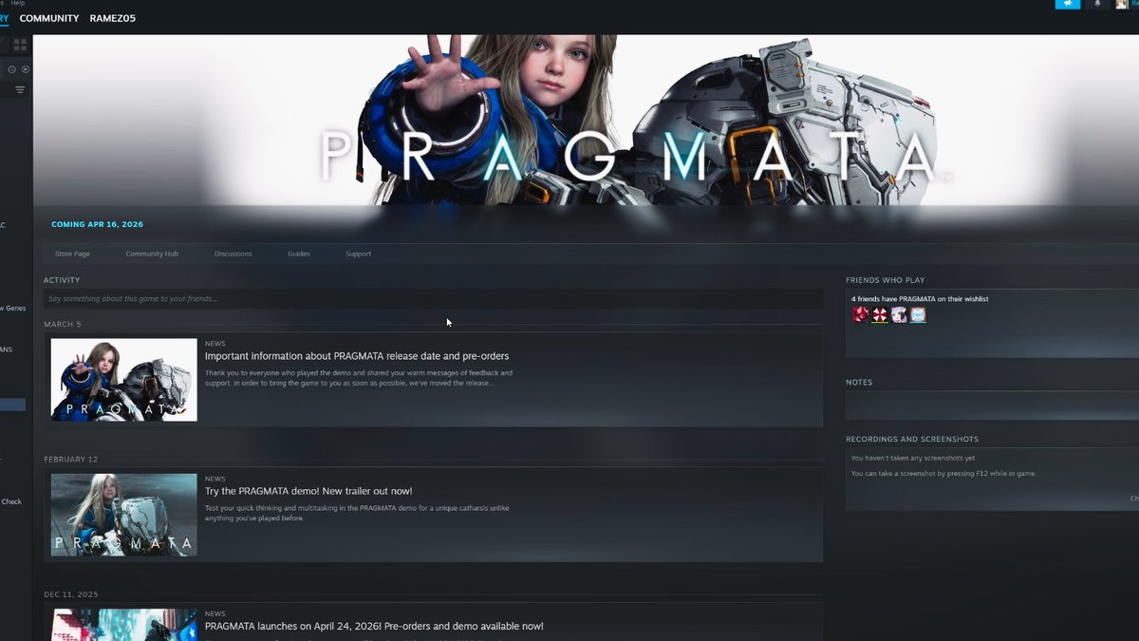
Task: Sort library by recent clock icon
Action: [x=12, y=69]
